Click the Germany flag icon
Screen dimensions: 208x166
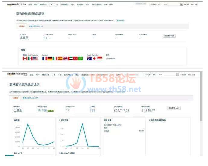[x=50, y=59]
